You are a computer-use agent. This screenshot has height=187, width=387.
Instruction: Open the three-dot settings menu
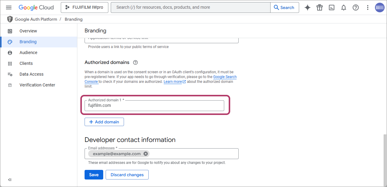coord(367,8)
